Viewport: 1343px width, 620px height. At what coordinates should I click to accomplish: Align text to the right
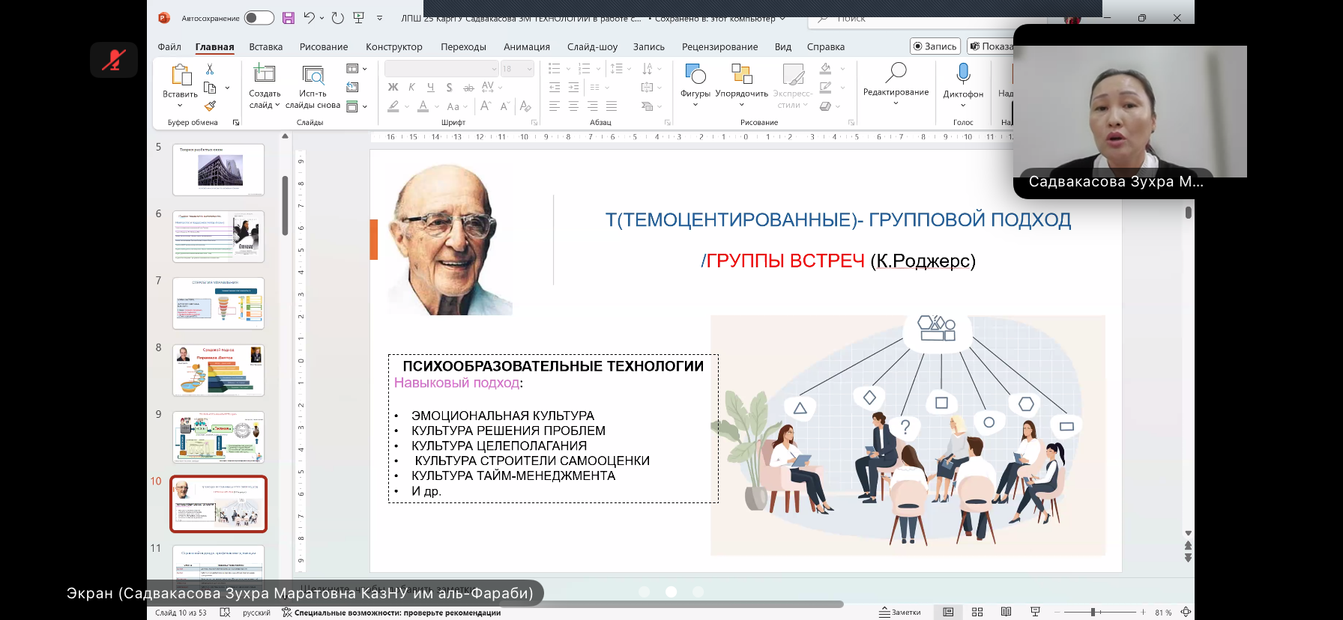point(592,106)
